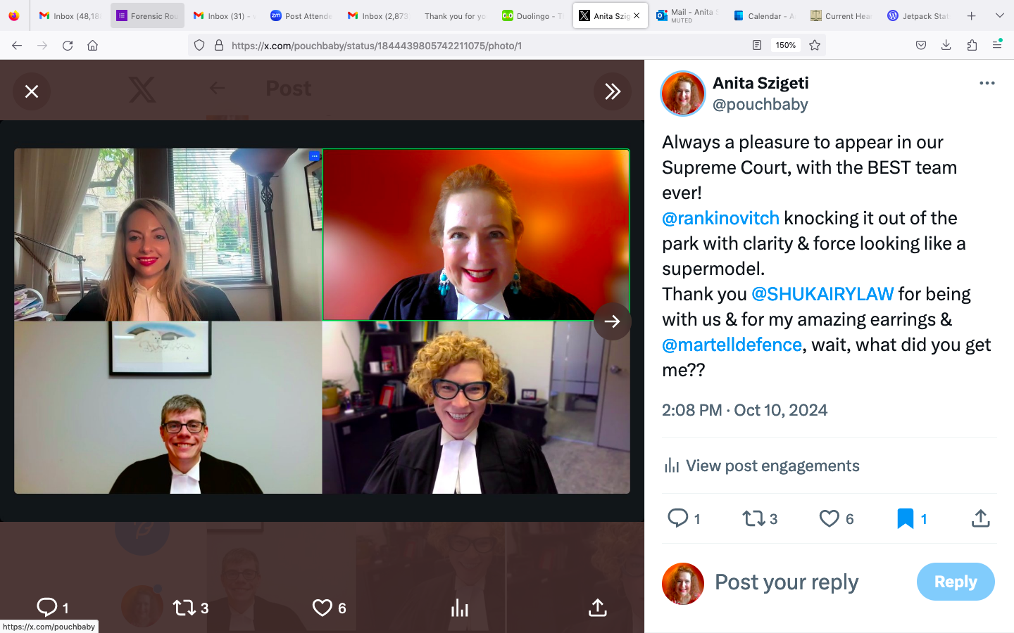Open the @rankinovitch mention link
This screenshot has width=1014, height=633.
(x=720, y=218)
